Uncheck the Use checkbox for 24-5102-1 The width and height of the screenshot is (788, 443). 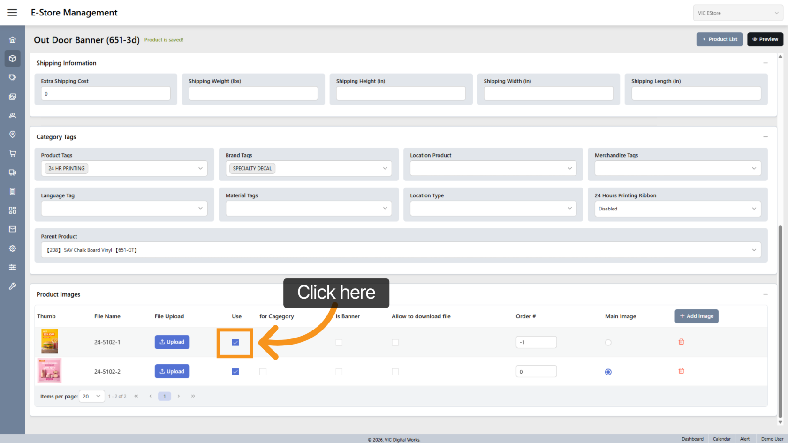coord(235,343)
